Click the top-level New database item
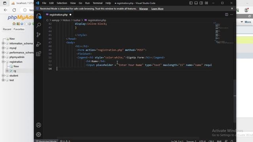The width and height of the screenshot is (253, 142). click(12, 39)
